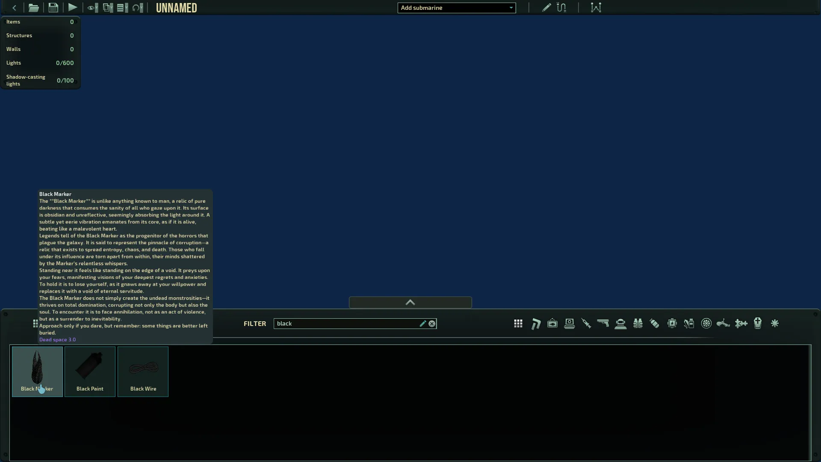Viewport: 821px width, 462px height.
Task: Clear the filter with X button
Action: point(432,324)
